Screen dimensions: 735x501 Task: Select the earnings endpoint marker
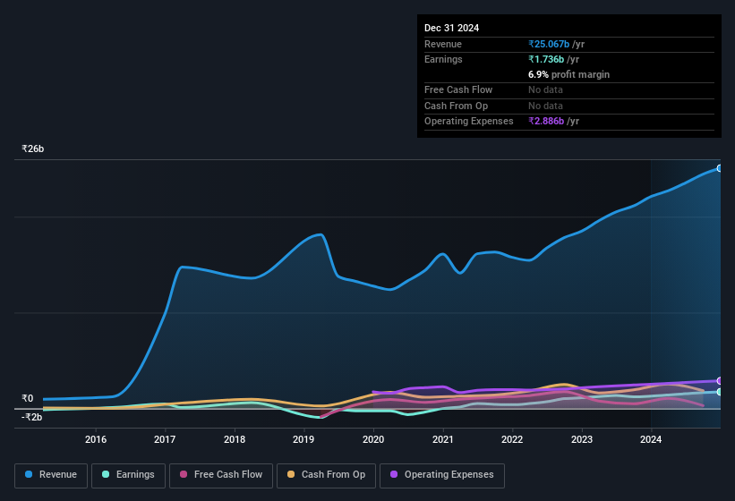coord(720,392)
